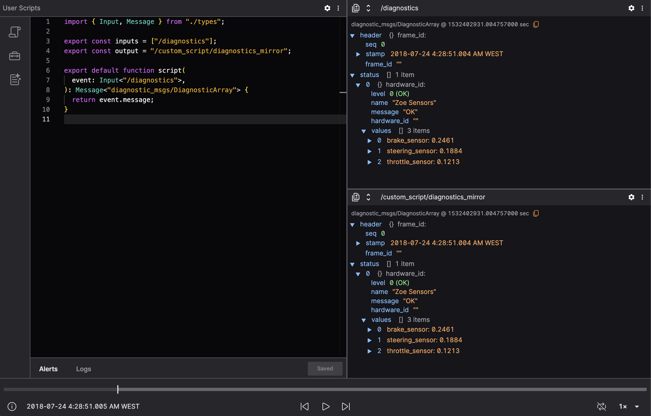
Task: Click the info icon beside playback timestamp
Action: point(12,407)
